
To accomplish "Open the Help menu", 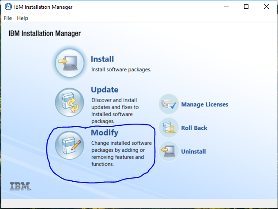I will pyautogui.click(x=23, y=18).
